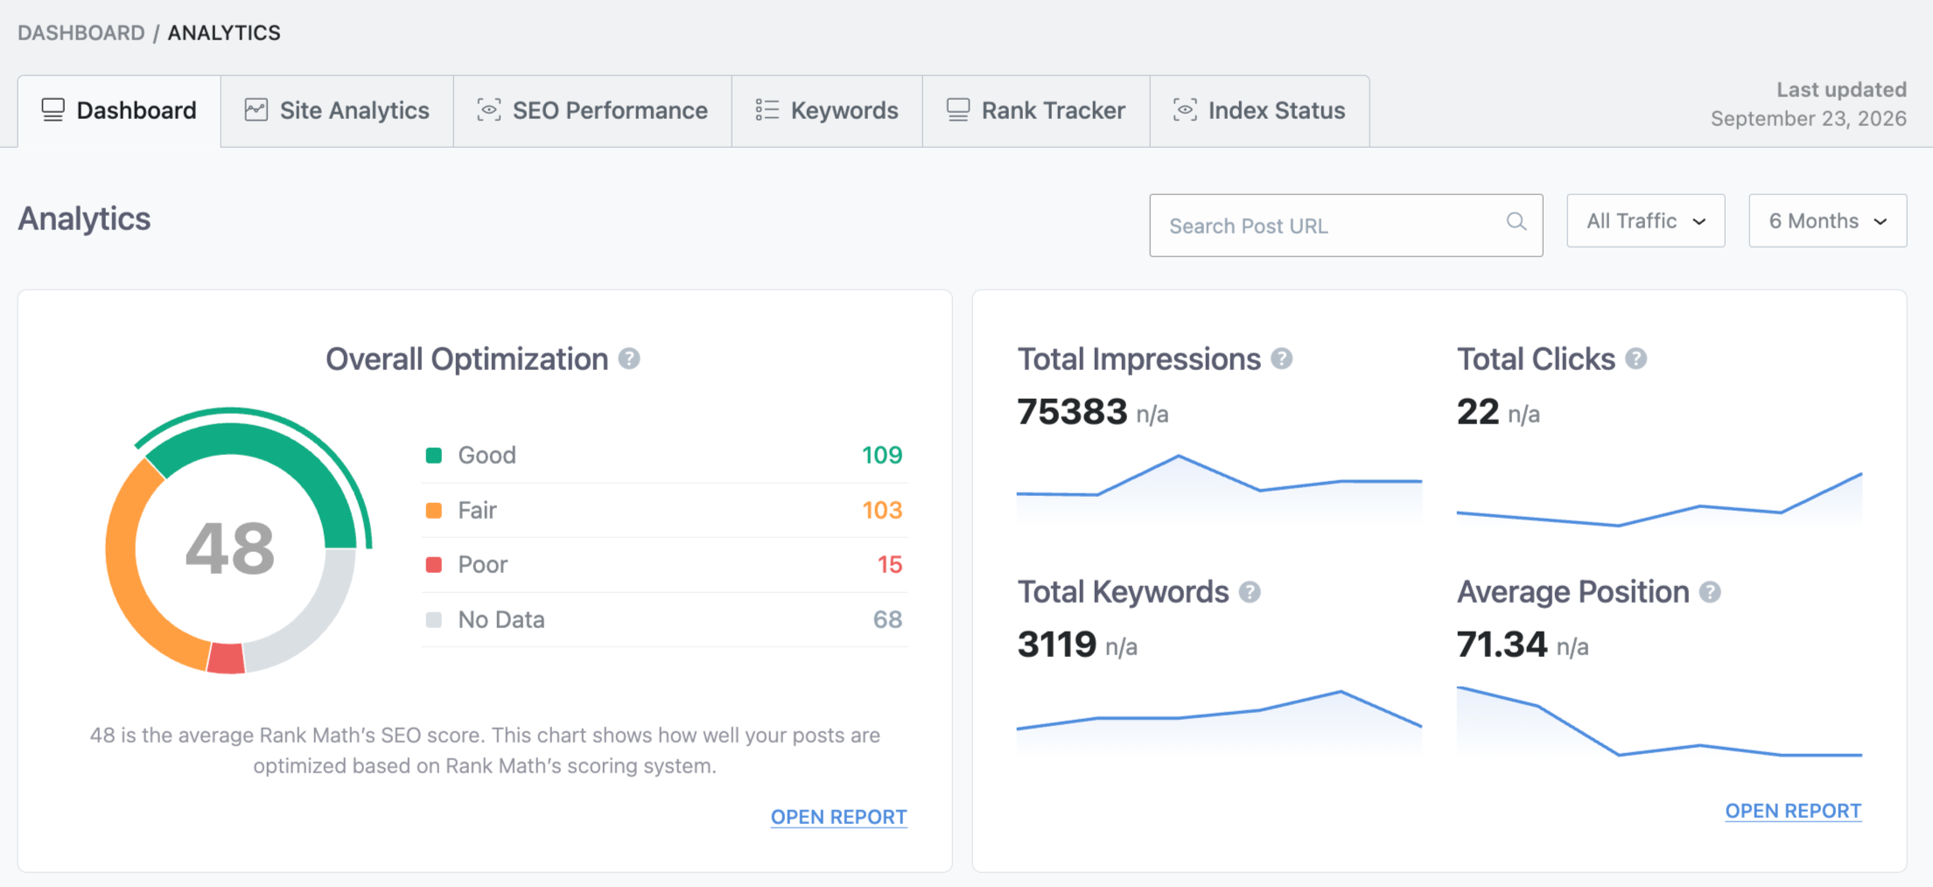1933x887 pixels.
Task: Click the Keywords list icon
Action: pos(767,110)
